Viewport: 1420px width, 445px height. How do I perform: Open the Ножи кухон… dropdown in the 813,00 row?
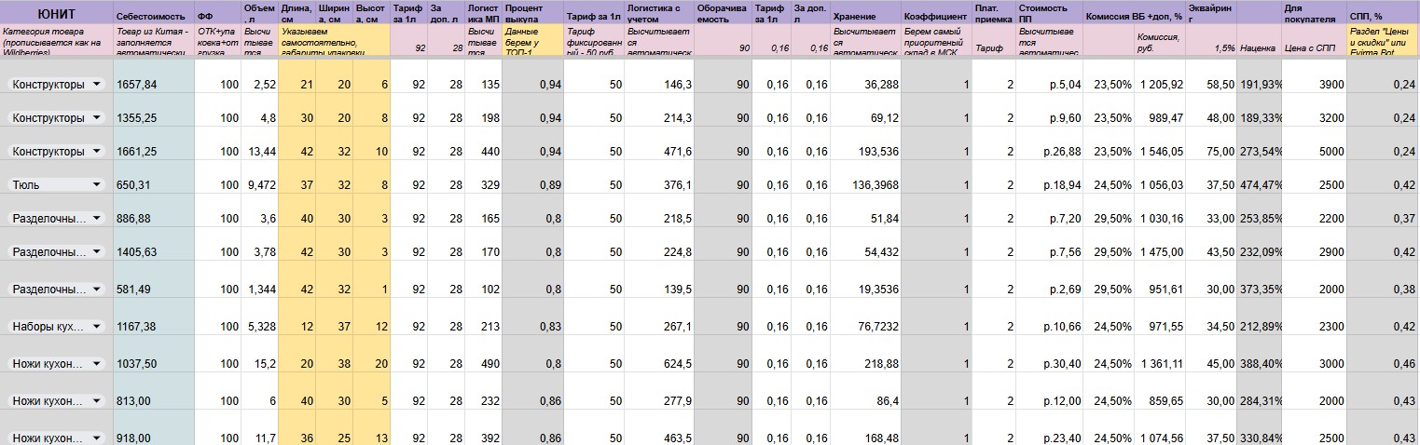pyautogui.click(x=96, y=401)
